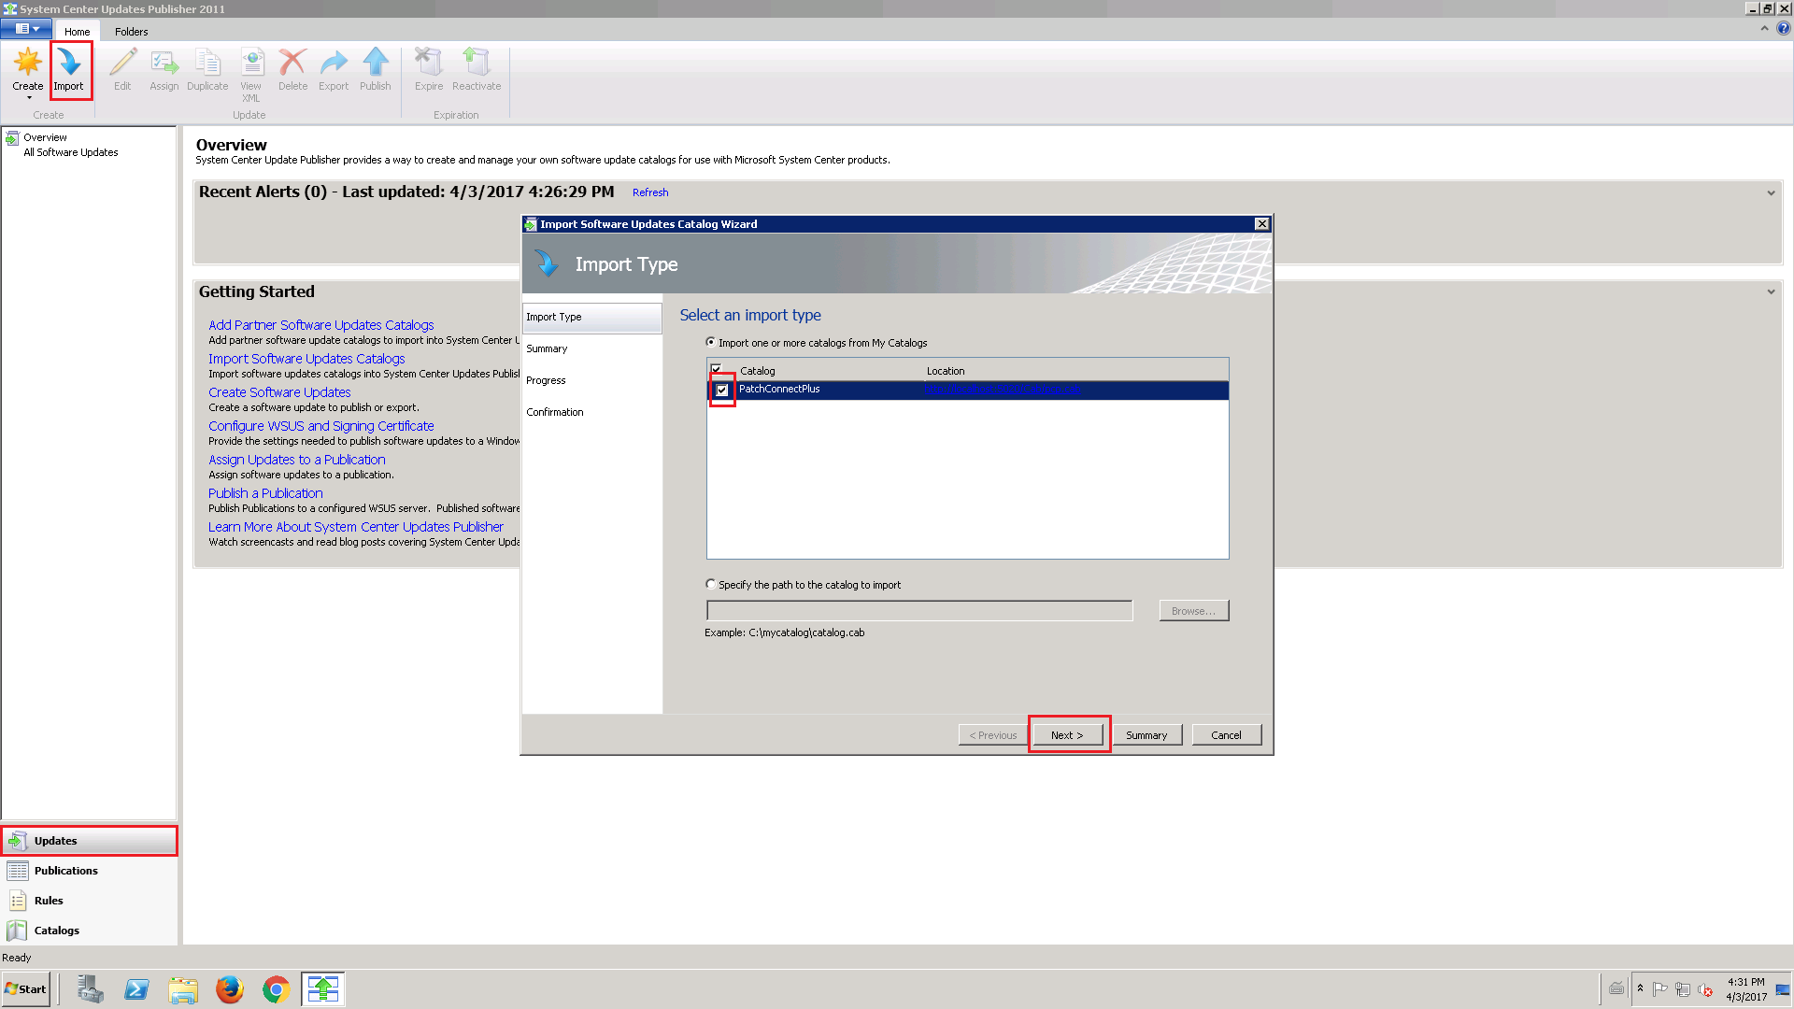Click Next in the import wizard
The image size is (1794, 1009).
(1066, 734)
